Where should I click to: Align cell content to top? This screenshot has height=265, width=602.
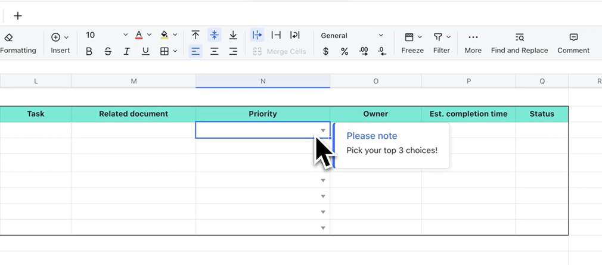tap(196, 36)
